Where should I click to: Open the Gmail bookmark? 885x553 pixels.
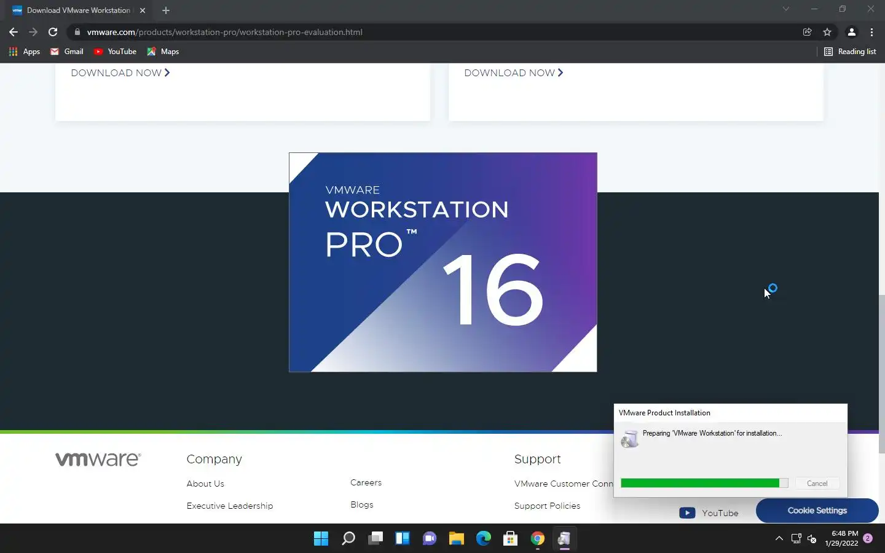(66, 52)
